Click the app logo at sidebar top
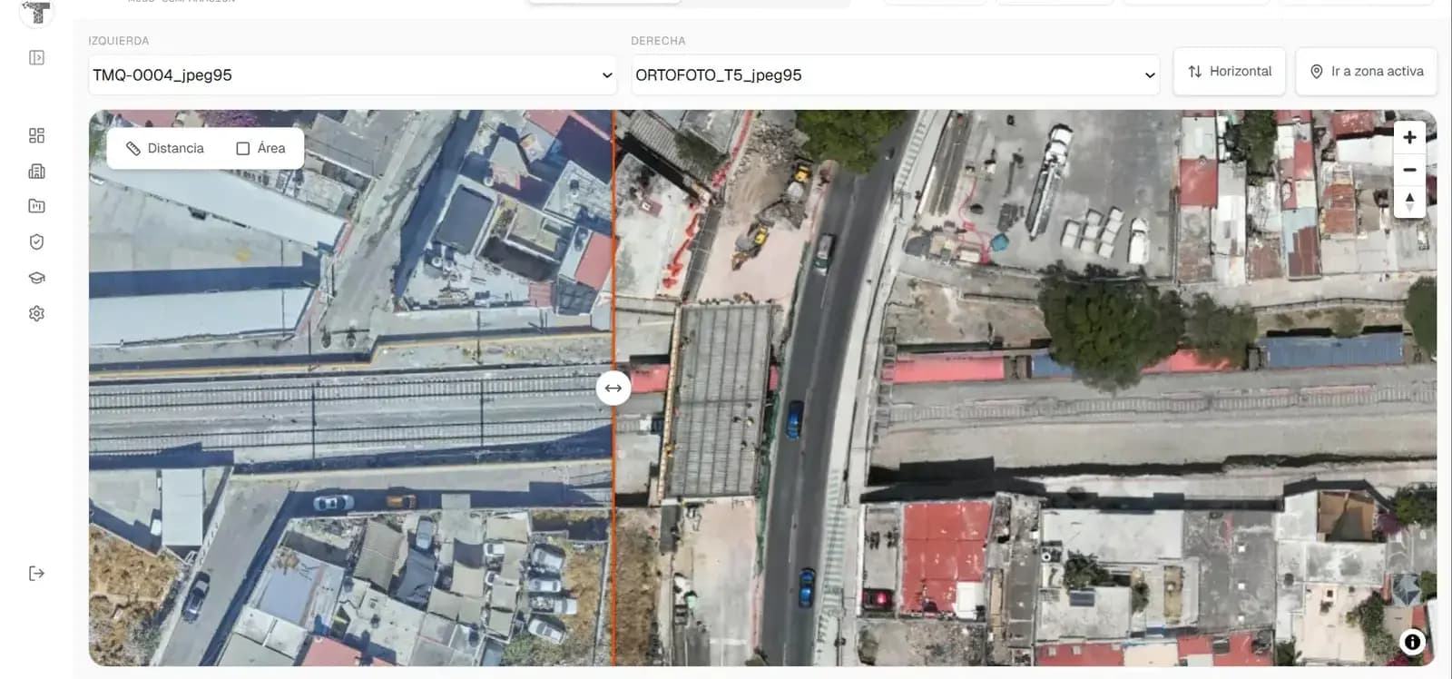This screenshot has height=679, width=1452. pyautogui.click(x=36, y=11)
